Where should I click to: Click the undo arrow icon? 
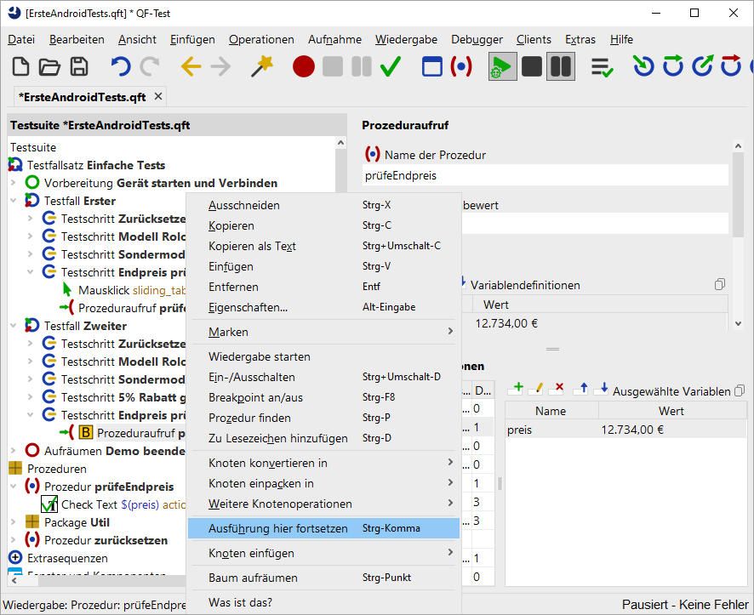[121, 66]
